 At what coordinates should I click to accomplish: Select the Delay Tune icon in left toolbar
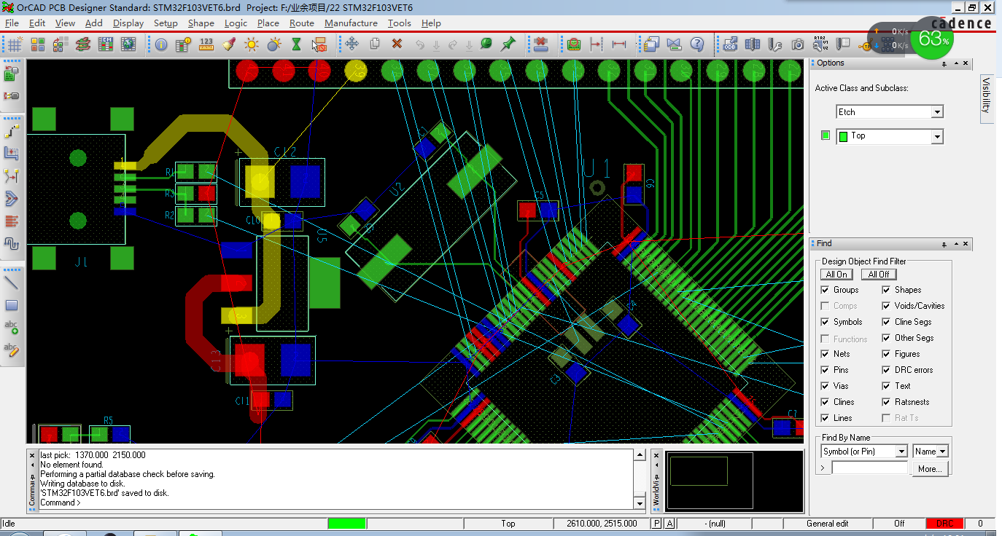click(x=12, y=243)
